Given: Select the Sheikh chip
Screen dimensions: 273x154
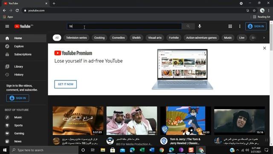Looking at the screenshot, I should pyautogui.click(x=136, y=38).
